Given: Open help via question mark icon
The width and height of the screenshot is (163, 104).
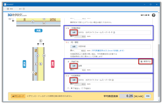Looking at the screenshot, I should (x=154, y=15).
